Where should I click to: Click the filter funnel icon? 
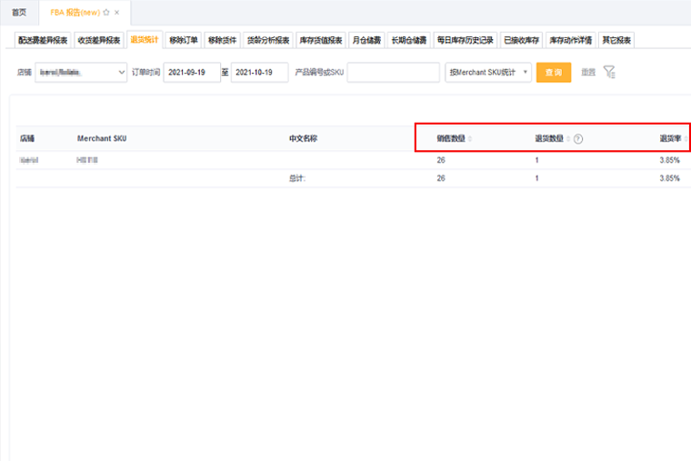[609, 72]
